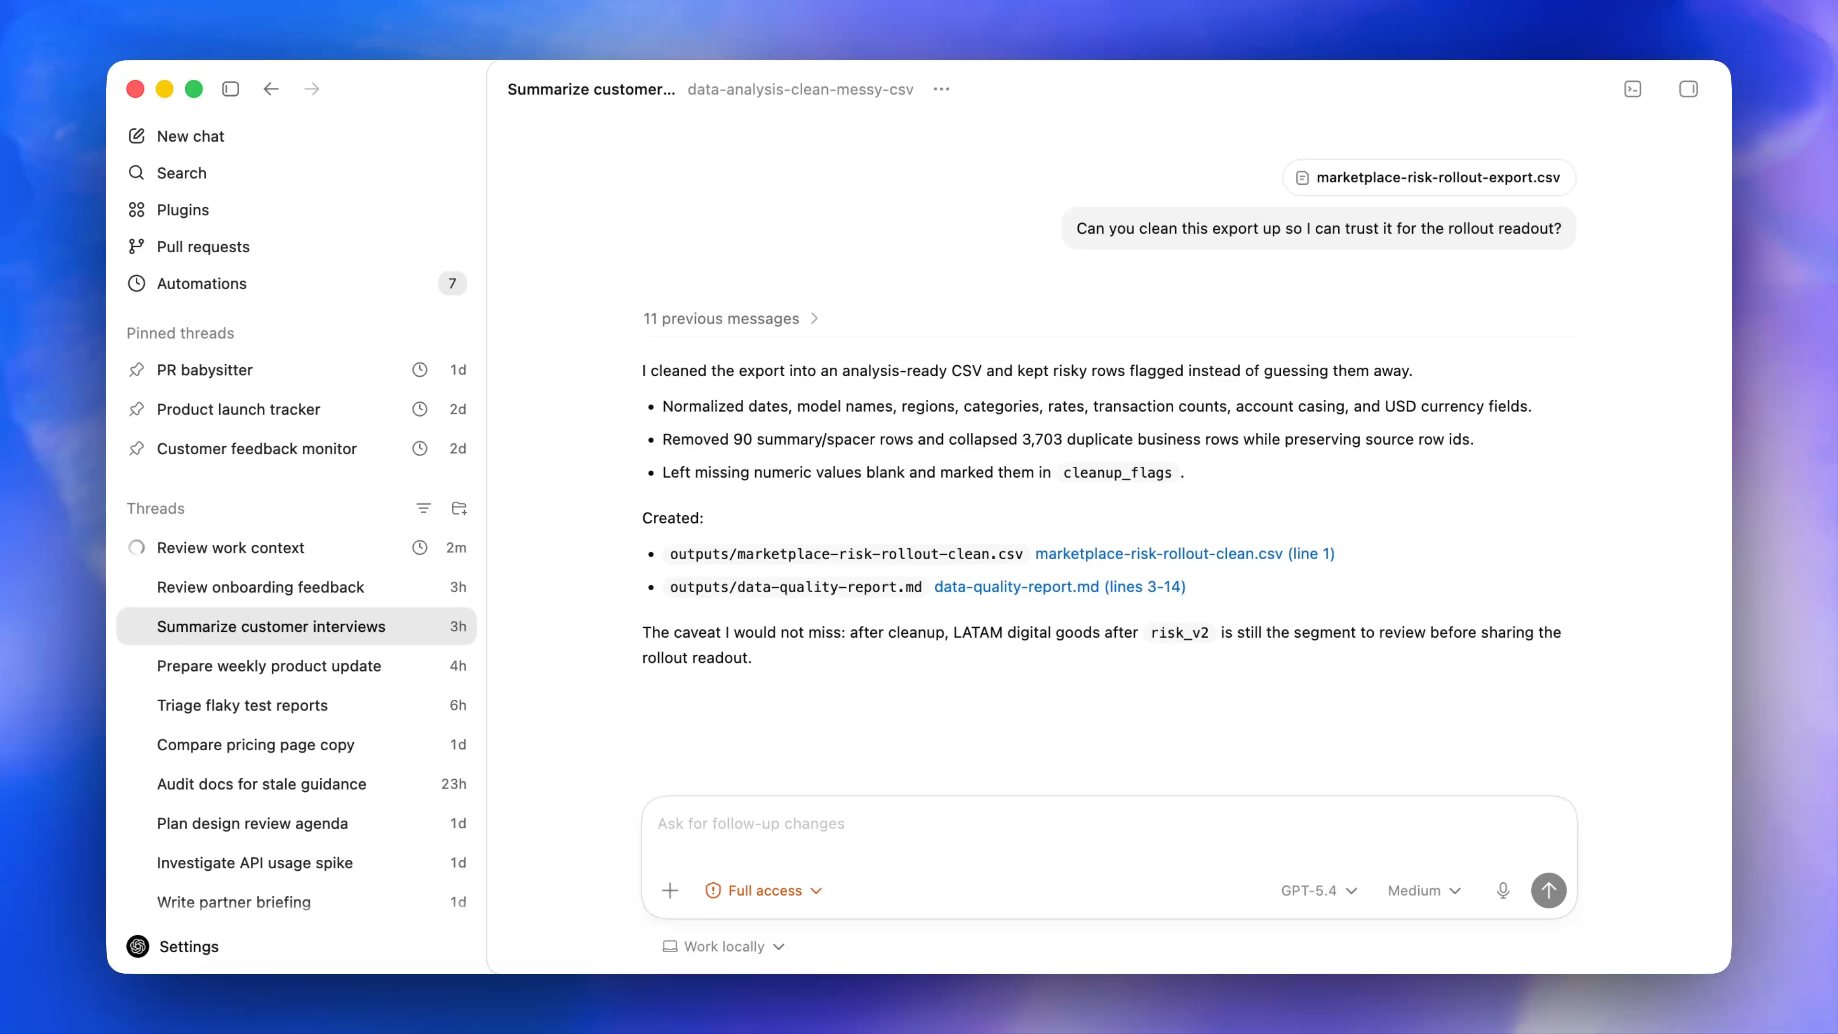
Task: Open the Write partner briefing thread
Action: (x=296, y=902)
